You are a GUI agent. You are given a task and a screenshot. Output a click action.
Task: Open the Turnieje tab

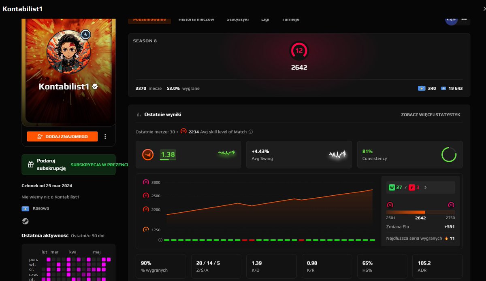291,19
